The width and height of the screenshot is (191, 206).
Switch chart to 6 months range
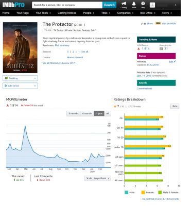point(87,113)
